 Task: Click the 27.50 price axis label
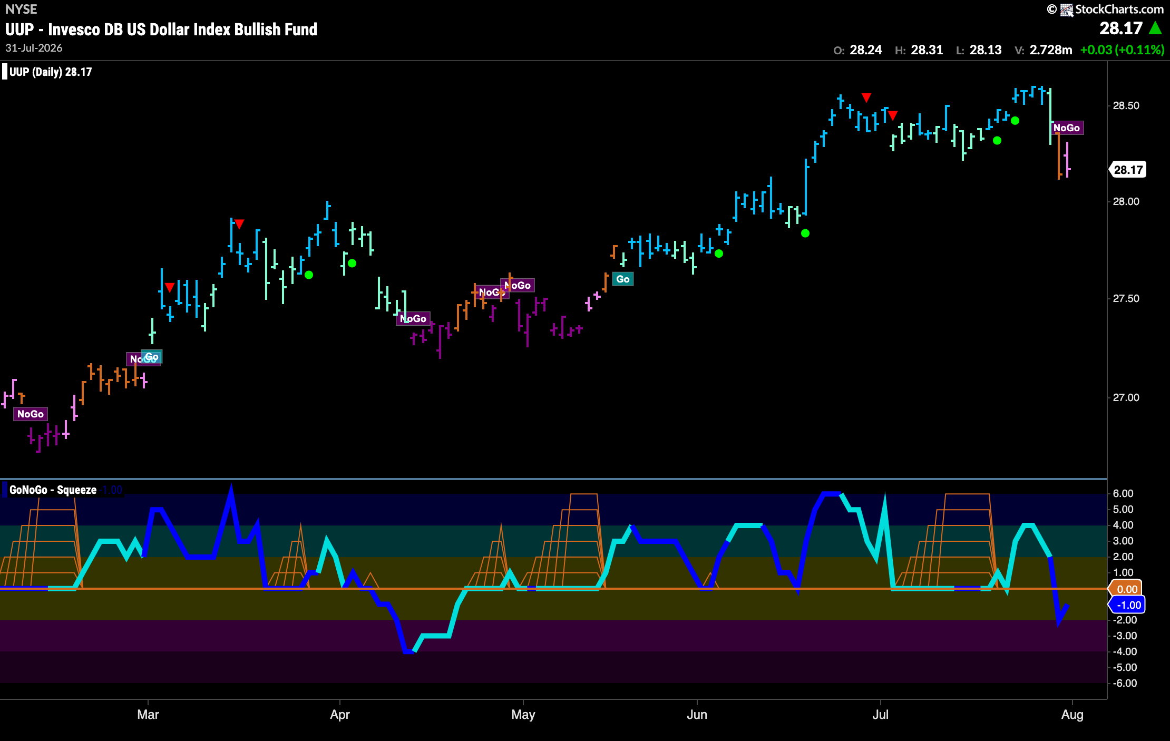[1126, 298]
